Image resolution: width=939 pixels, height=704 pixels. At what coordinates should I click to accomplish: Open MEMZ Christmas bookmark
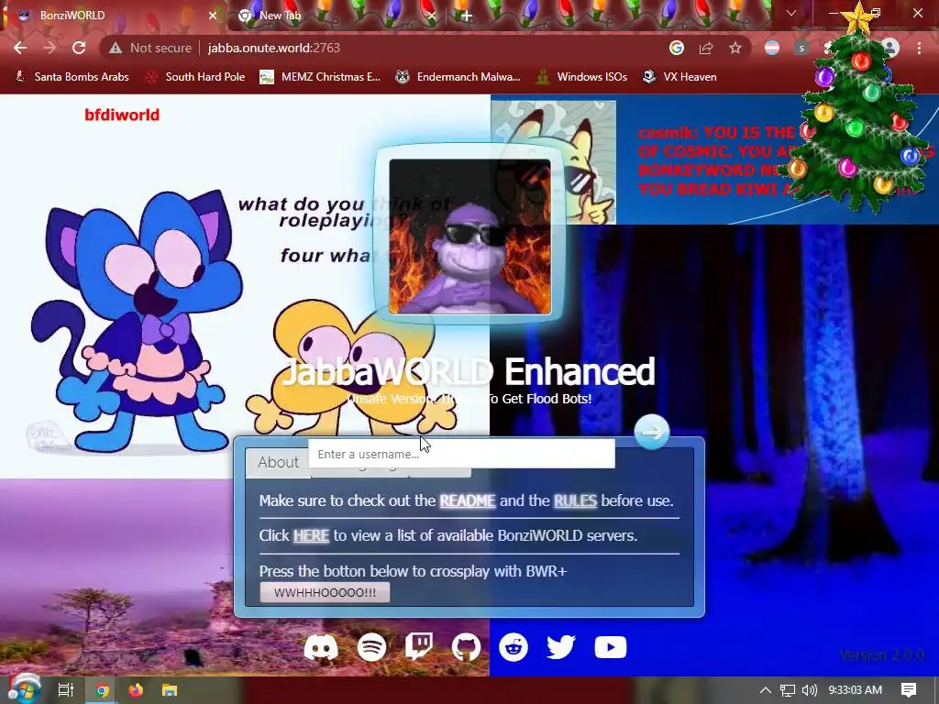pos(320,77)
